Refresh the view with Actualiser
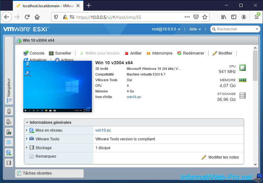The image size is (263, 183). click(x=35, y=60)
